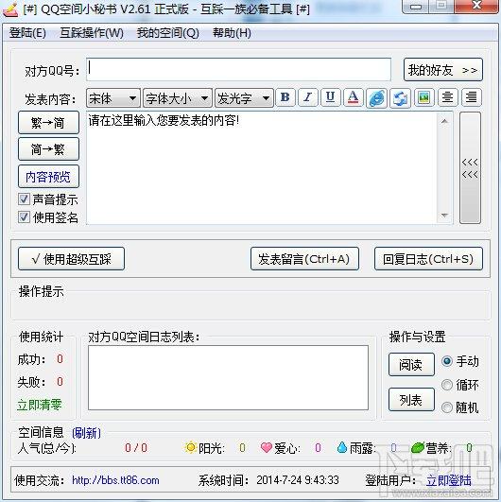The image size is (501, 502).
Task: Expand the 我的好友 friends list
Action: (443, 69)
